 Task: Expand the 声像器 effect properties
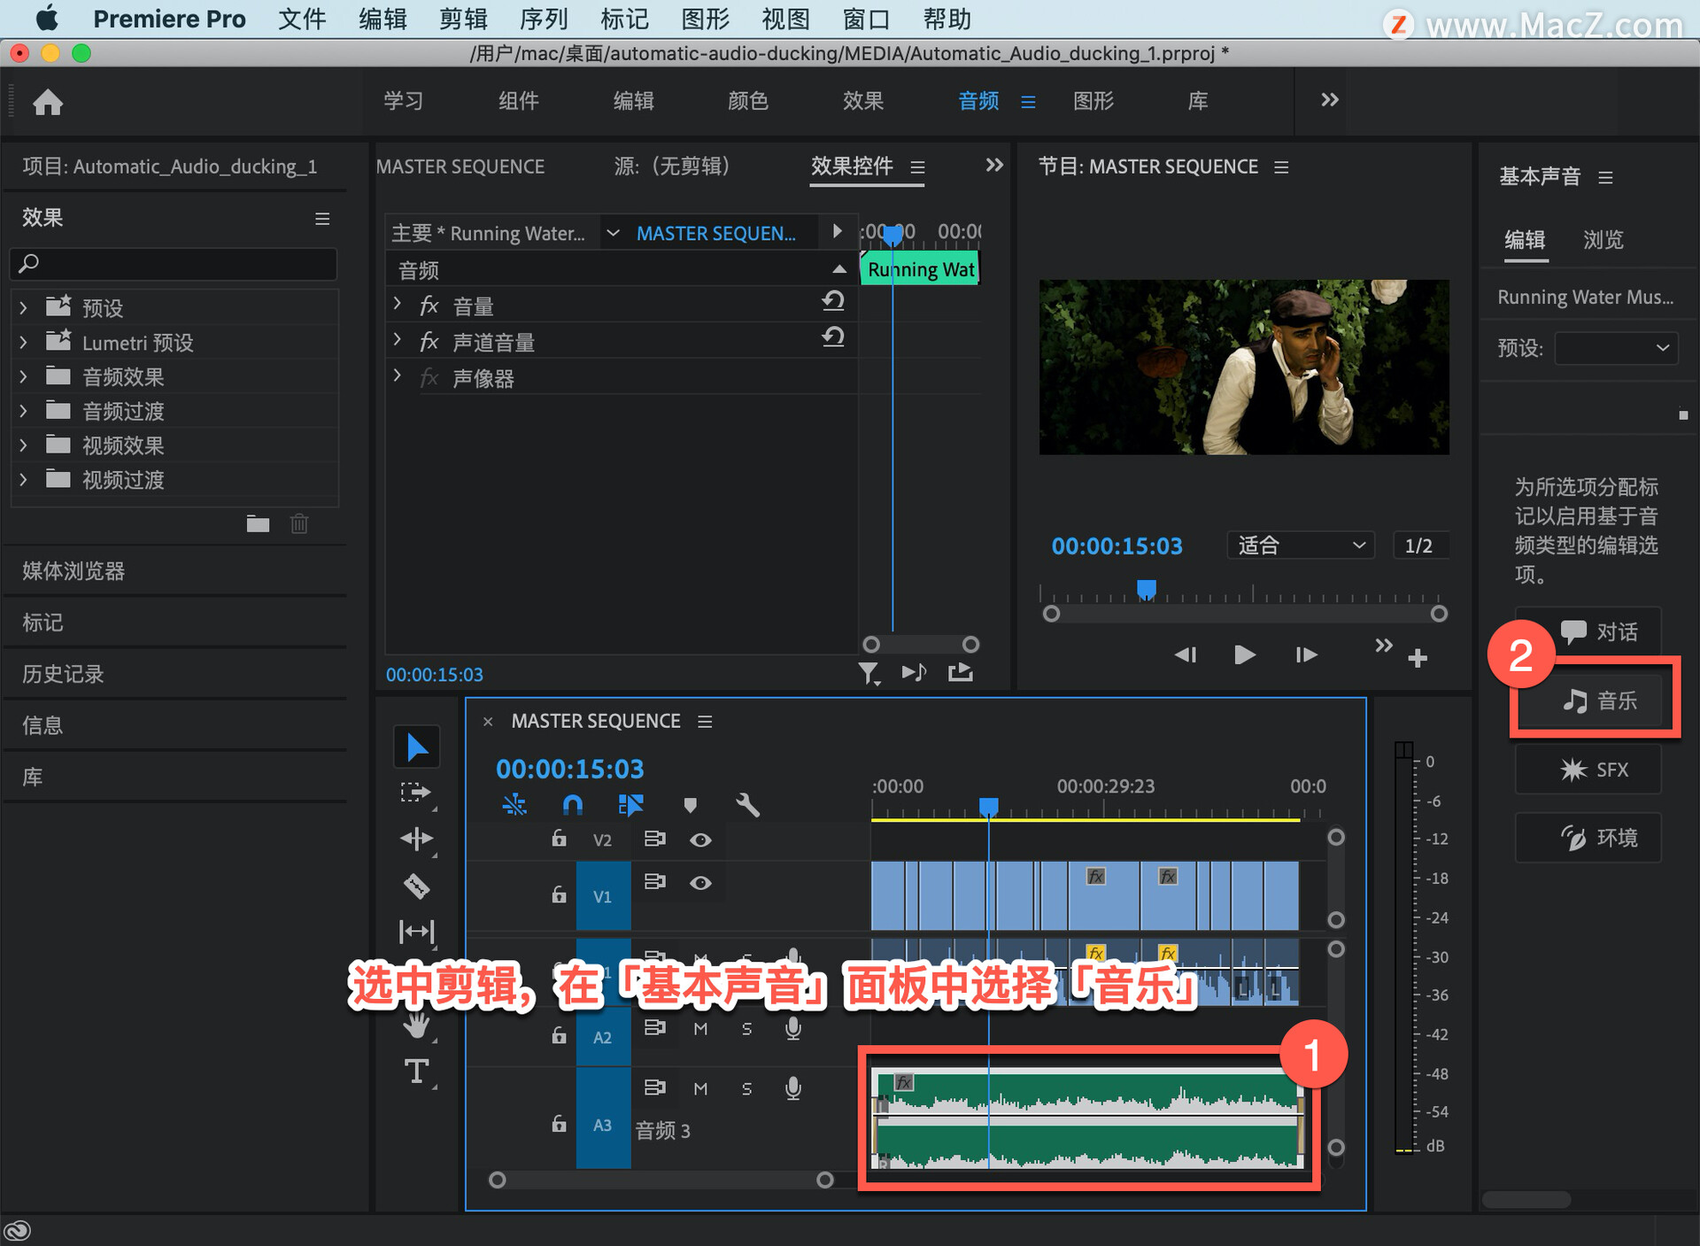pyautogui.click(x=398, y=376)
